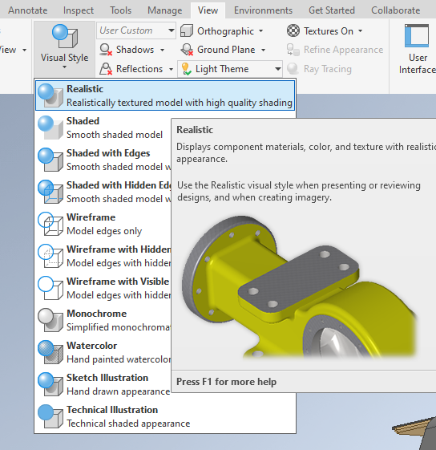This screenshot has width=436, height=450.
Task: Click the View ribbon tab
Action: point(208,10)
